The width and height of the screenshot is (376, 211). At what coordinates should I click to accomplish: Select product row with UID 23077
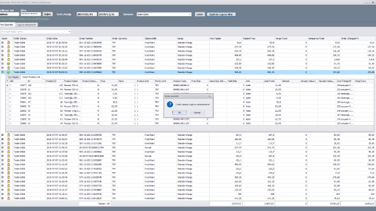click(190, 85)
